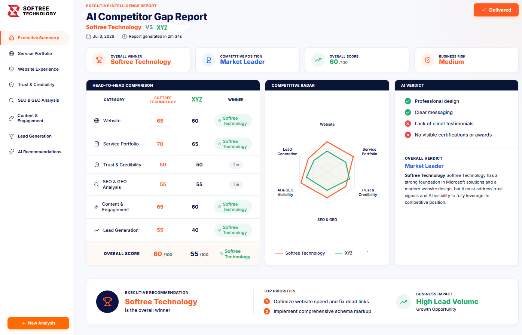The width and height of the screenshot is (522, 335).
Task: Click the winner badge in Content & Engagement row
Action: (233, 207)
